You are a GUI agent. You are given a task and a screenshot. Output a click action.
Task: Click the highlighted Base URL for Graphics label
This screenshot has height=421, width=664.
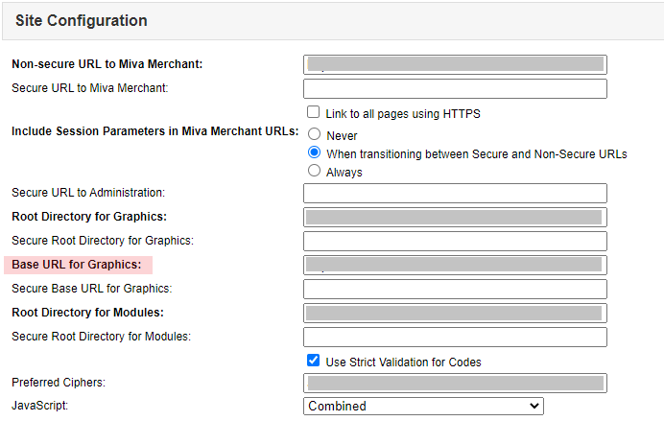click(77, 265)
